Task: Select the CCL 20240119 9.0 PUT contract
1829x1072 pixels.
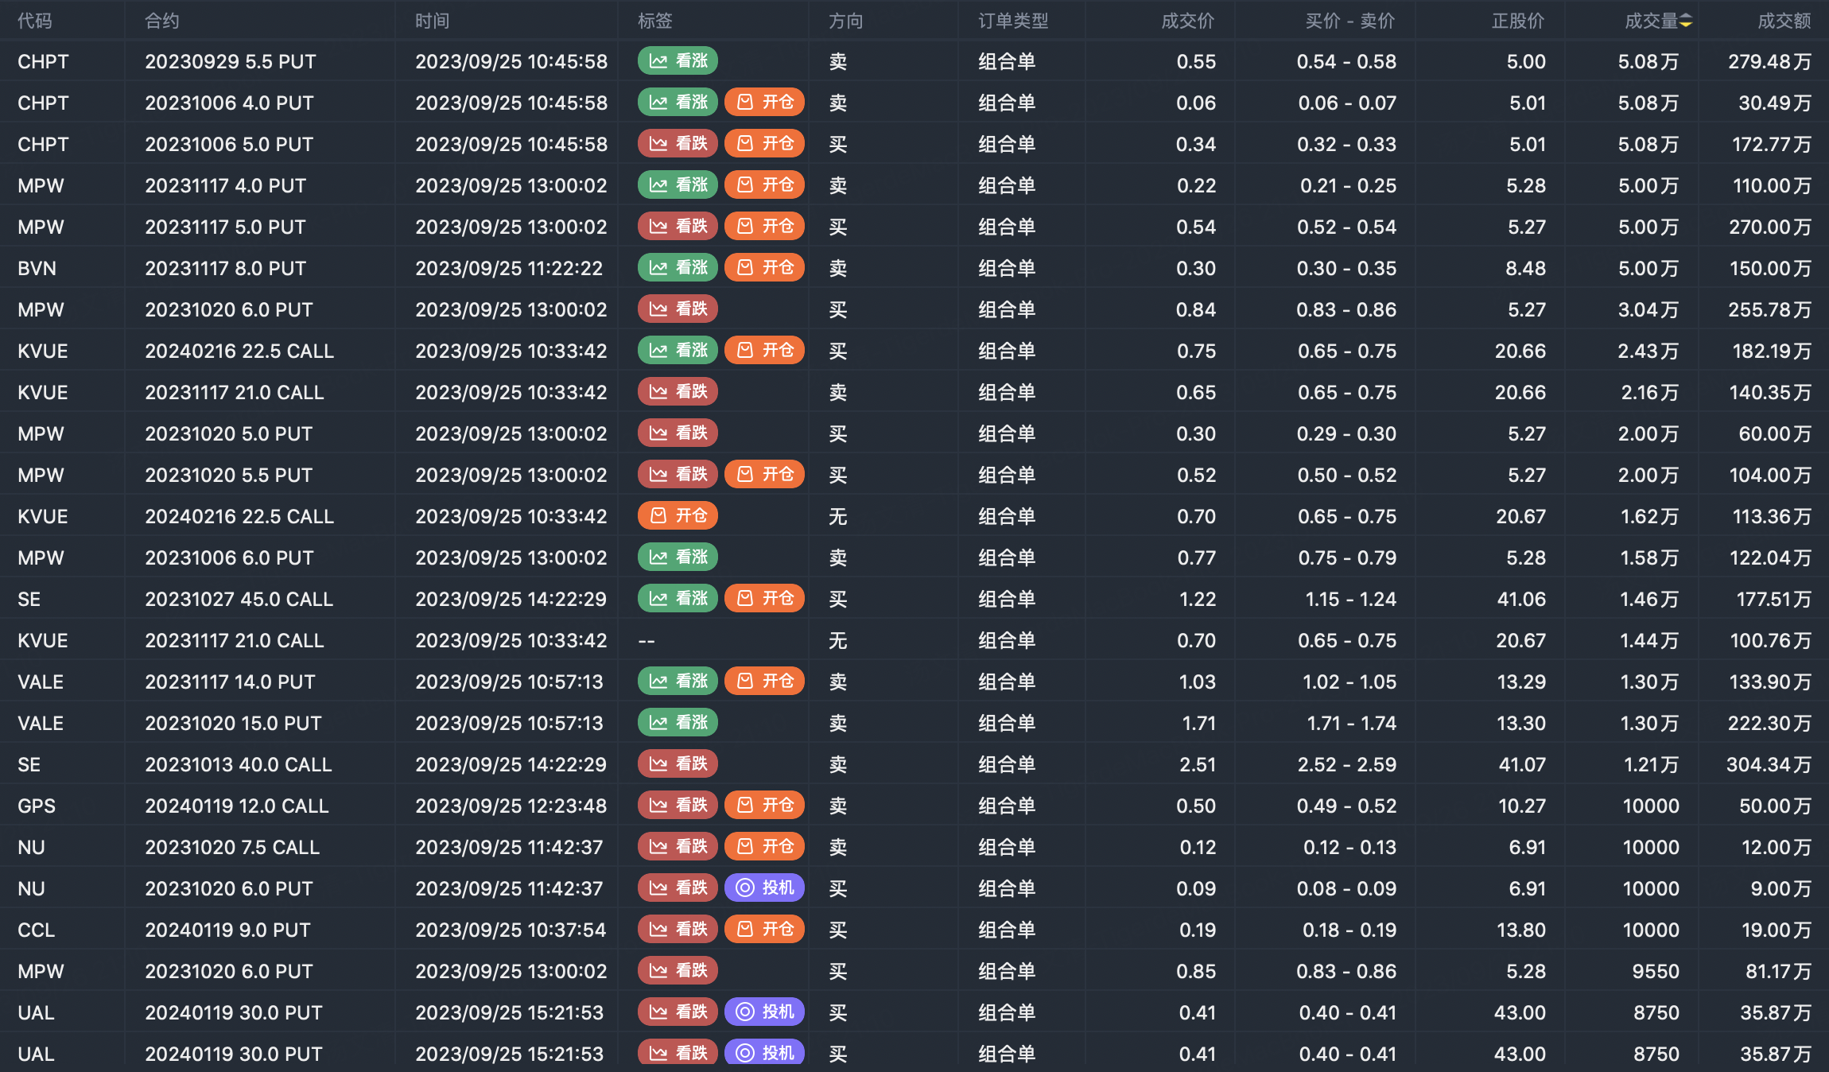Action: (x=227, y=930)
